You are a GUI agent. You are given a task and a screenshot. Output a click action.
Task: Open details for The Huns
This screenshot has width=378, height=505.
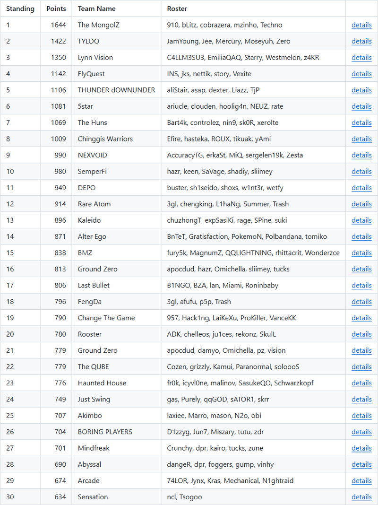coord(361,122)
